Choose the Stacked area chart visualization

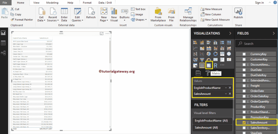coord(209,48)
